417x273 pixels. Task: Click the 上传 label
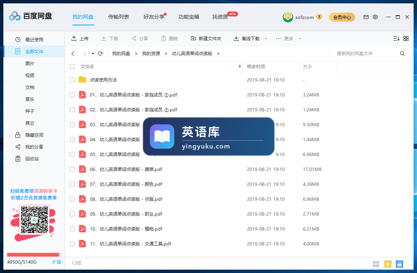[84, 39]
